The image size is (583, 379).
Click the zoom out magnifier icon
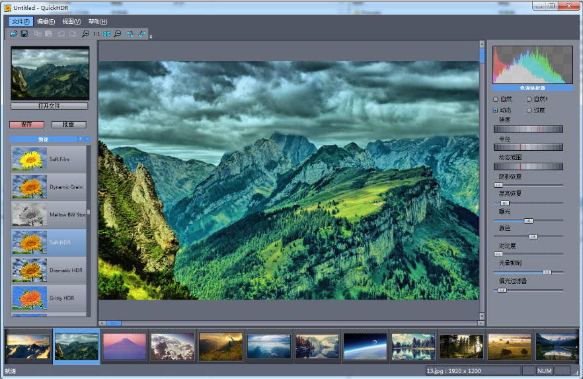[x=117, y=34]
